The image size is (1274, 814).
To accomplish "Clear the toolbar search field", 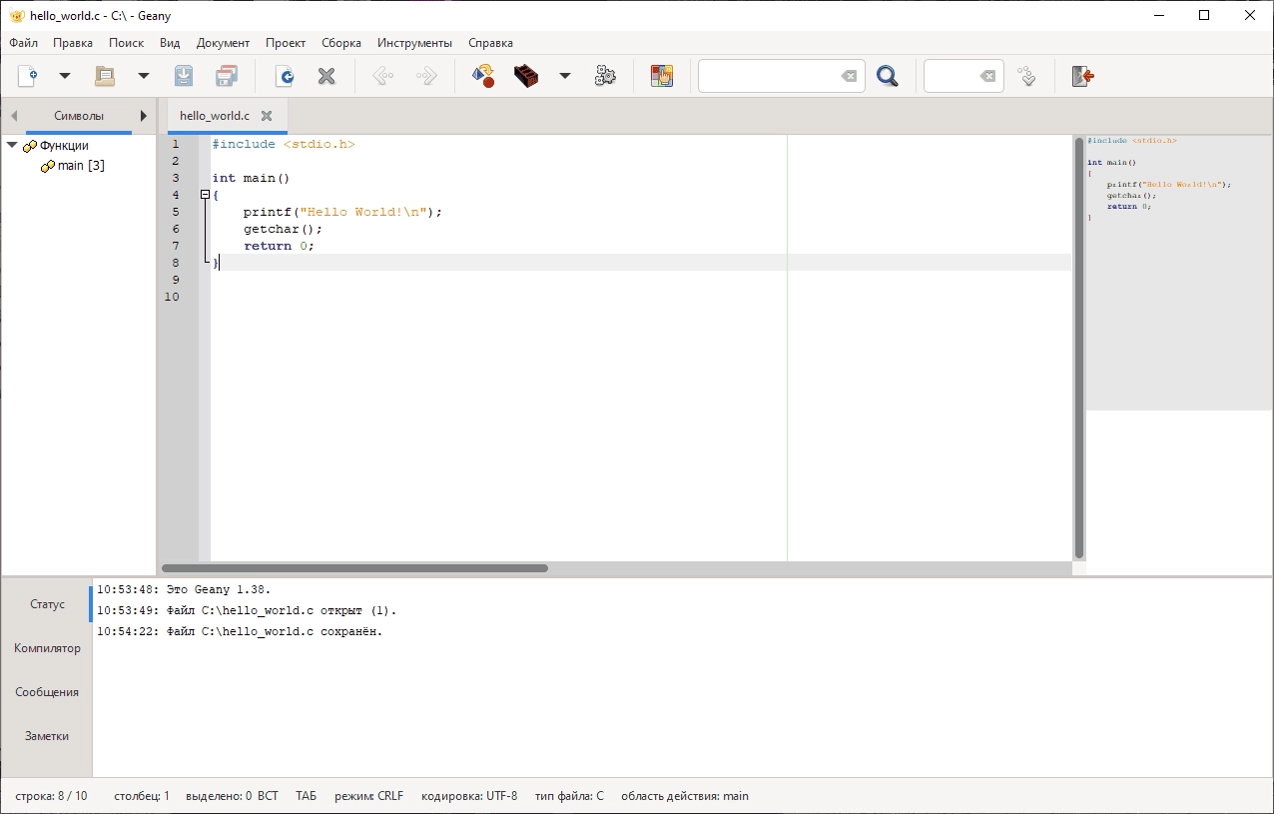I will click(x=849, y=76).
